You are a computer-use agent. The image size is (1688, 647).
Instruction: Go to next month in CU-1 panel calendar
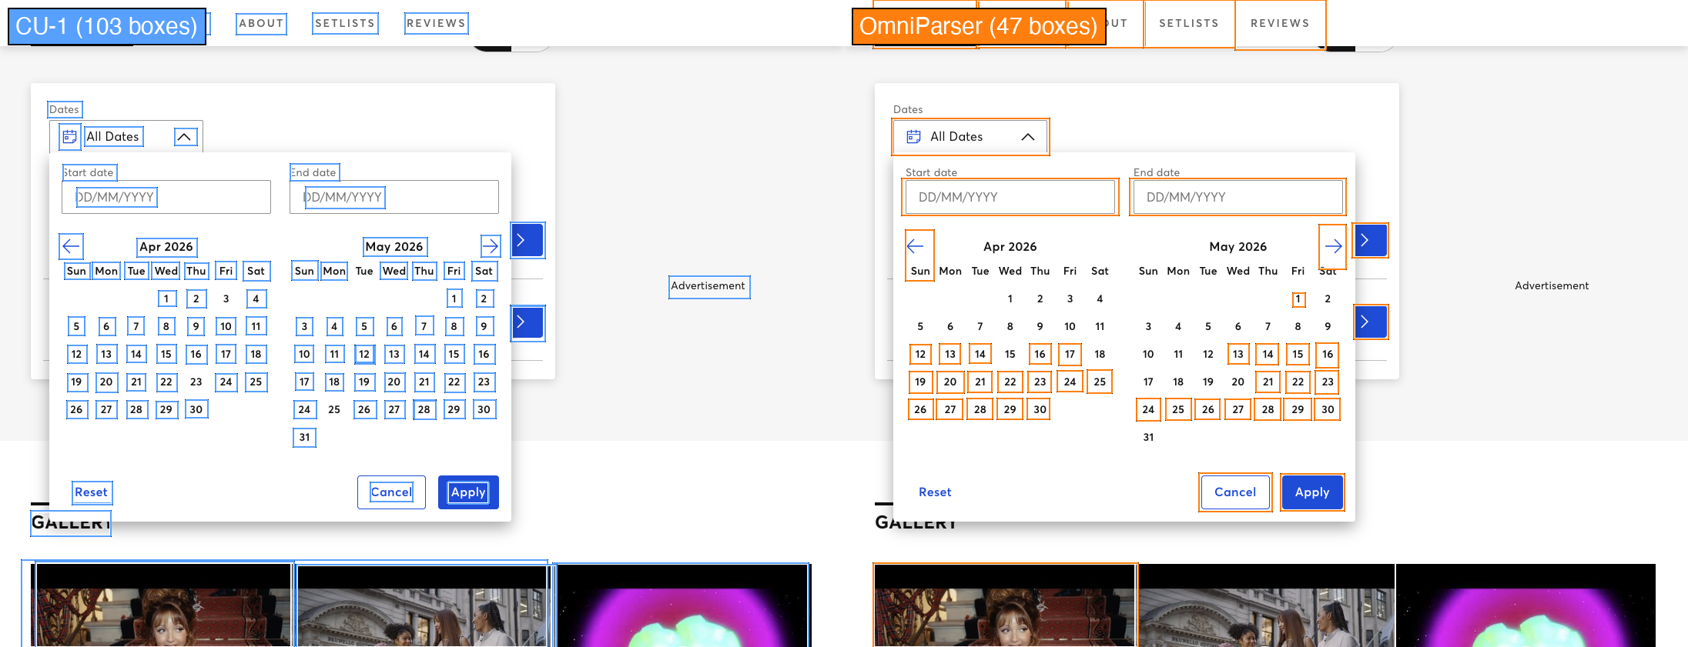click(490, 246)
